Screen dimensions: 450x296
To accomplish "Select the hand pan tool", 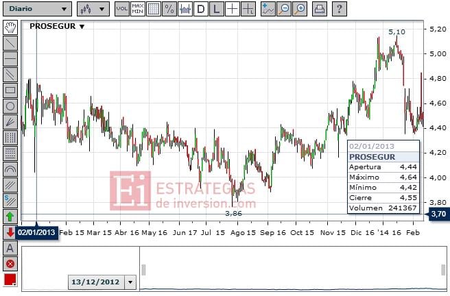I will (x=10, y=28).
